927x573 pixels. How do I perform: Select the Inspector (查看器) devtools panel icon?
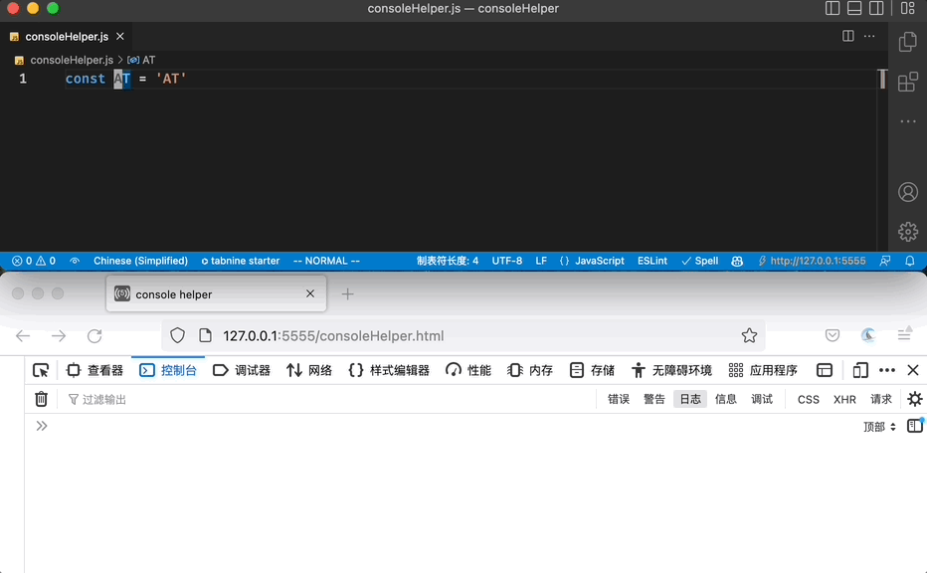[x=94, y=370]
